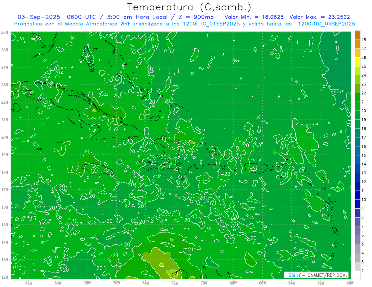Click the "22" color bar scale label
Viewport: 372px width, 287px height.
(364, 93)
